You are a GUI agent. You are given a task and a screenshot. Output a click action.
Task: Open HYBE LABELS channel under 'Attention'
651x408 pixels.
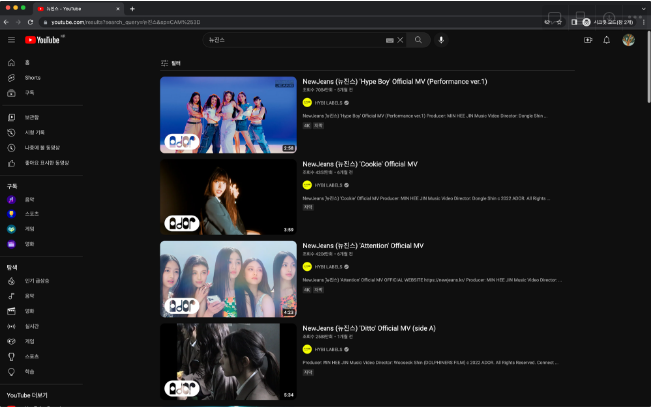[327, 267]
